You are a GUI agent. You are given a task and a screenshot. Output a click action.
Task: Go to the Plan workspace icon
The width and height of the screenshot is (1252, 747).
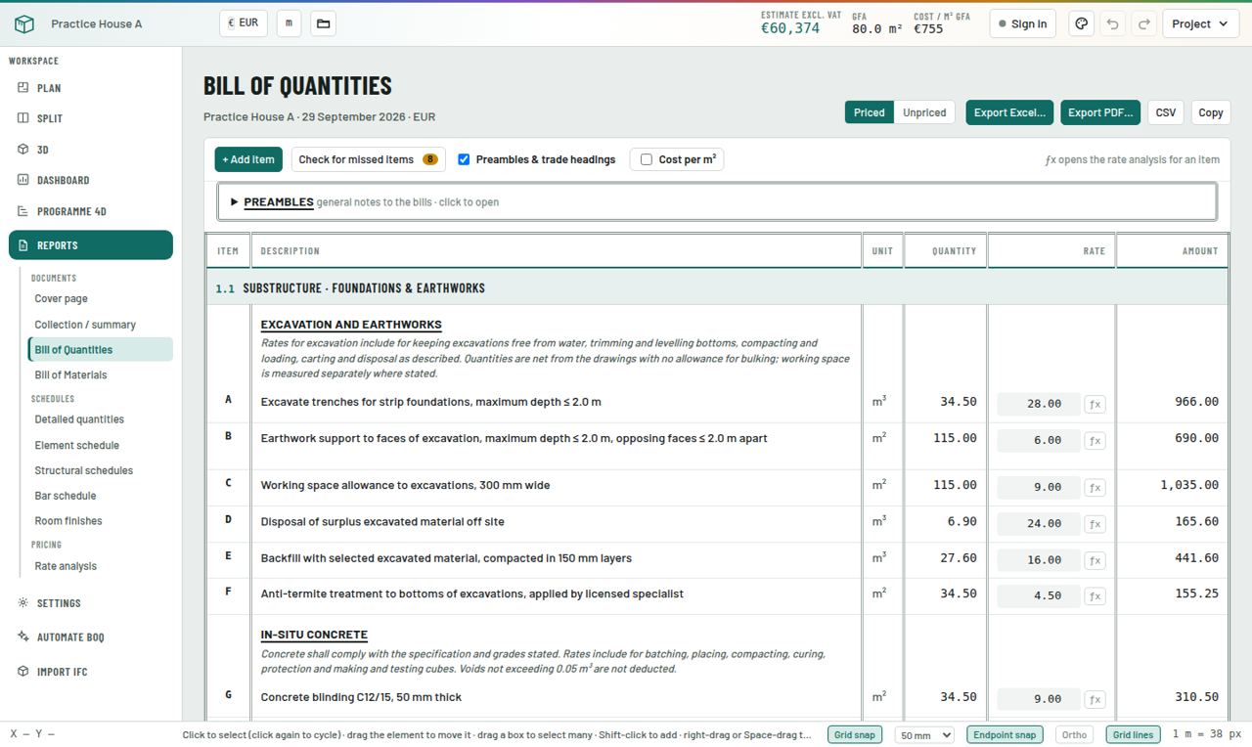point(23,88)
